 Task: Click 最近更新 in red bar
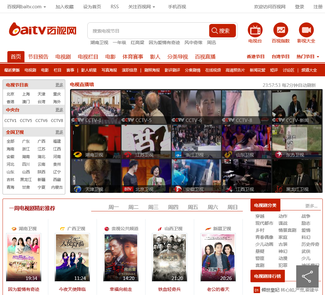[12, 70]
